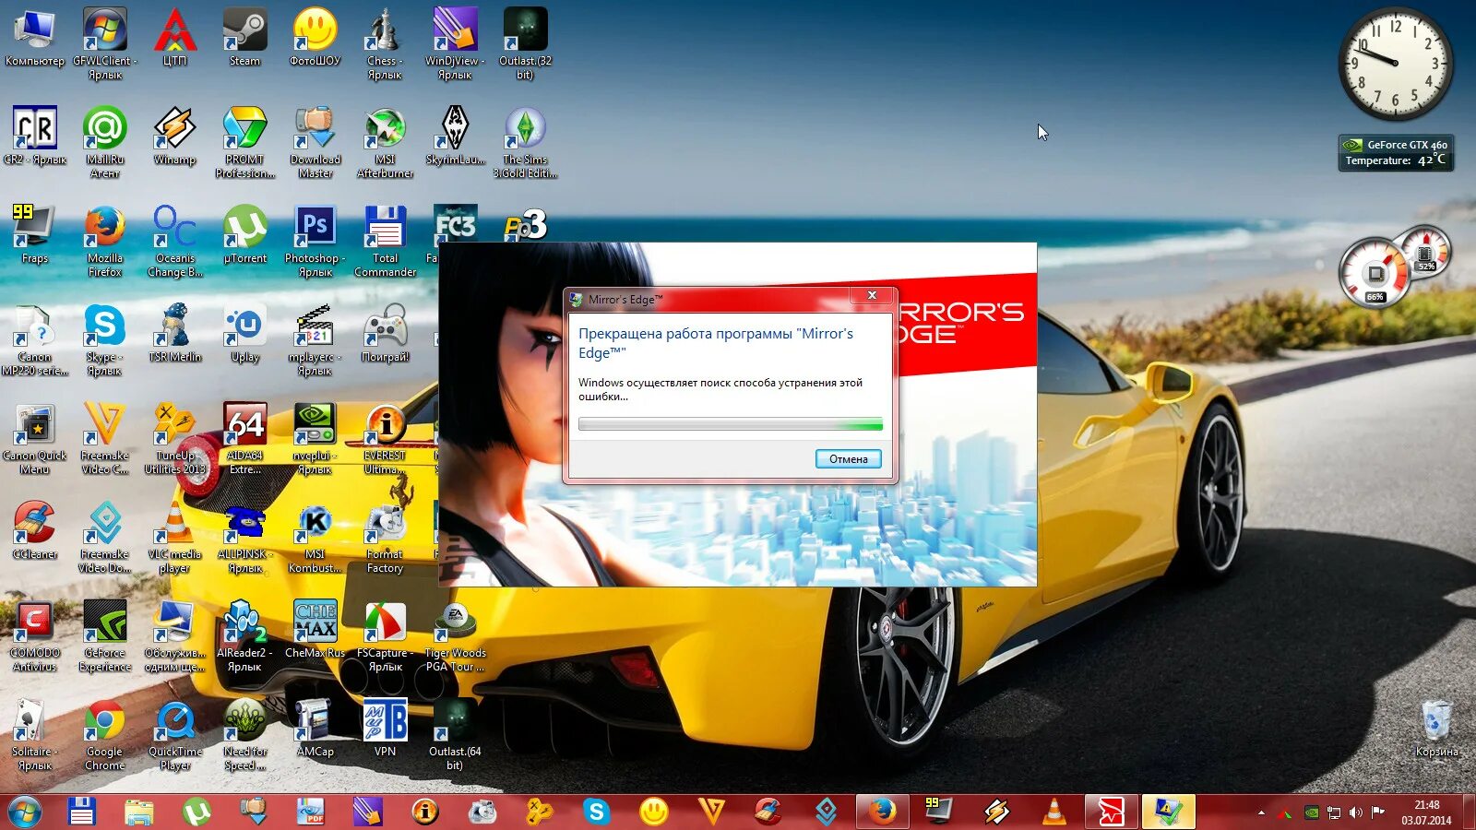Click the "Прекращена работа программы" heading text
Image resolution: width=1476 pixels, height=830 pixels.
(716, 343)
